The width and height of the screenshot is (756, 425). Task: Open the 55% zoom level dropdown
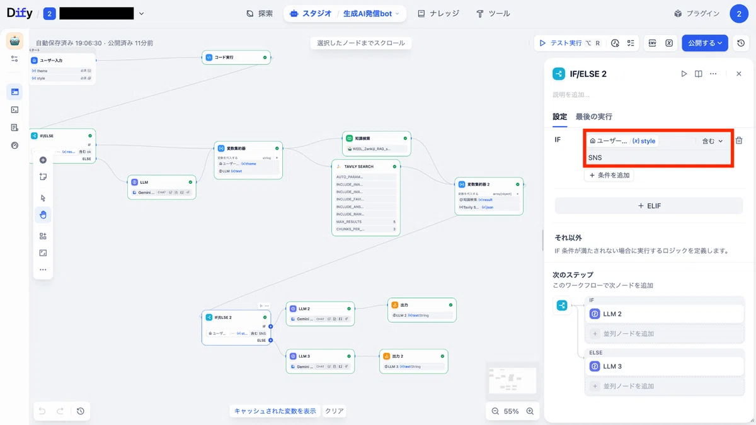(x=512, y=411)
